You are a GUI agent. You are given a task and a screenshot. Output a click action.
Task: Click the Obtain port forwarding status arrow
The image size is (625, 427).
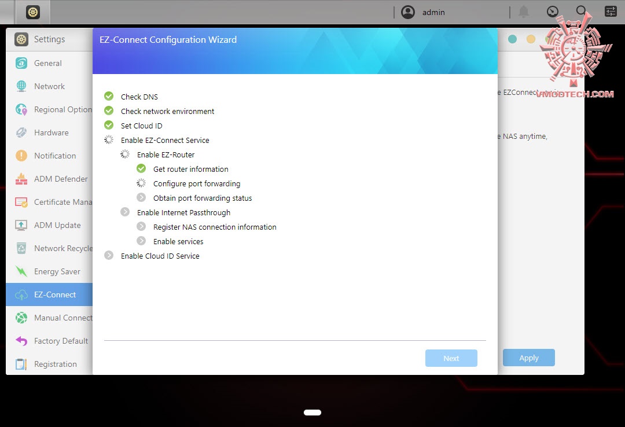point(141,197)
